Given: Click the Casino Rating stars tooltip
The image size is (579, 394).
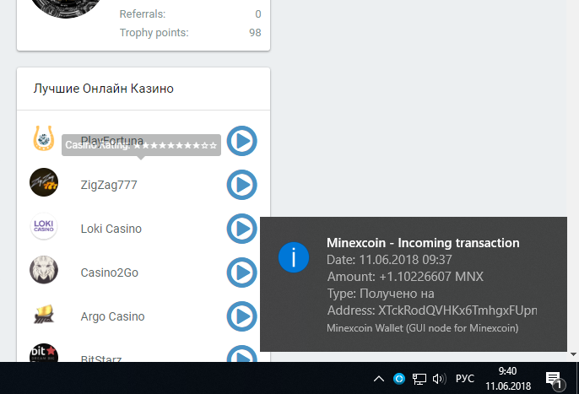Looking at the screenshot, I should tap(141, 145).
